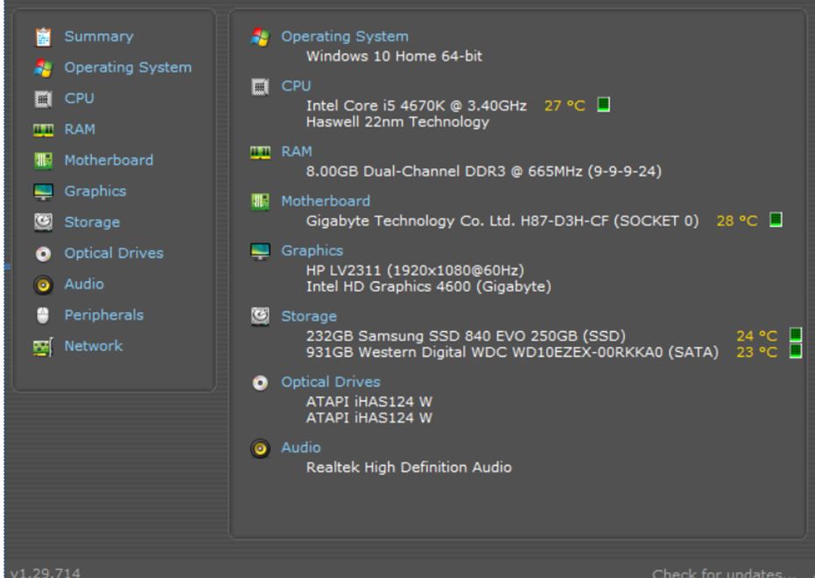Click the Windows flag icon beside sidebar Operating System

[x=43, y=67]
